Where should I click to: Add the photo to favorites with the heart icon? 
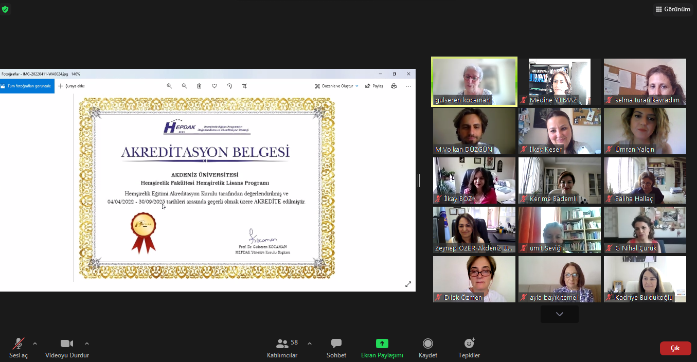215,86
